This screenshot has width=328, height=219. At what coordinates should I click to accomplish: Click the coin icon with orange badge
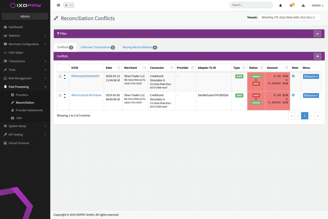point(291,5)
